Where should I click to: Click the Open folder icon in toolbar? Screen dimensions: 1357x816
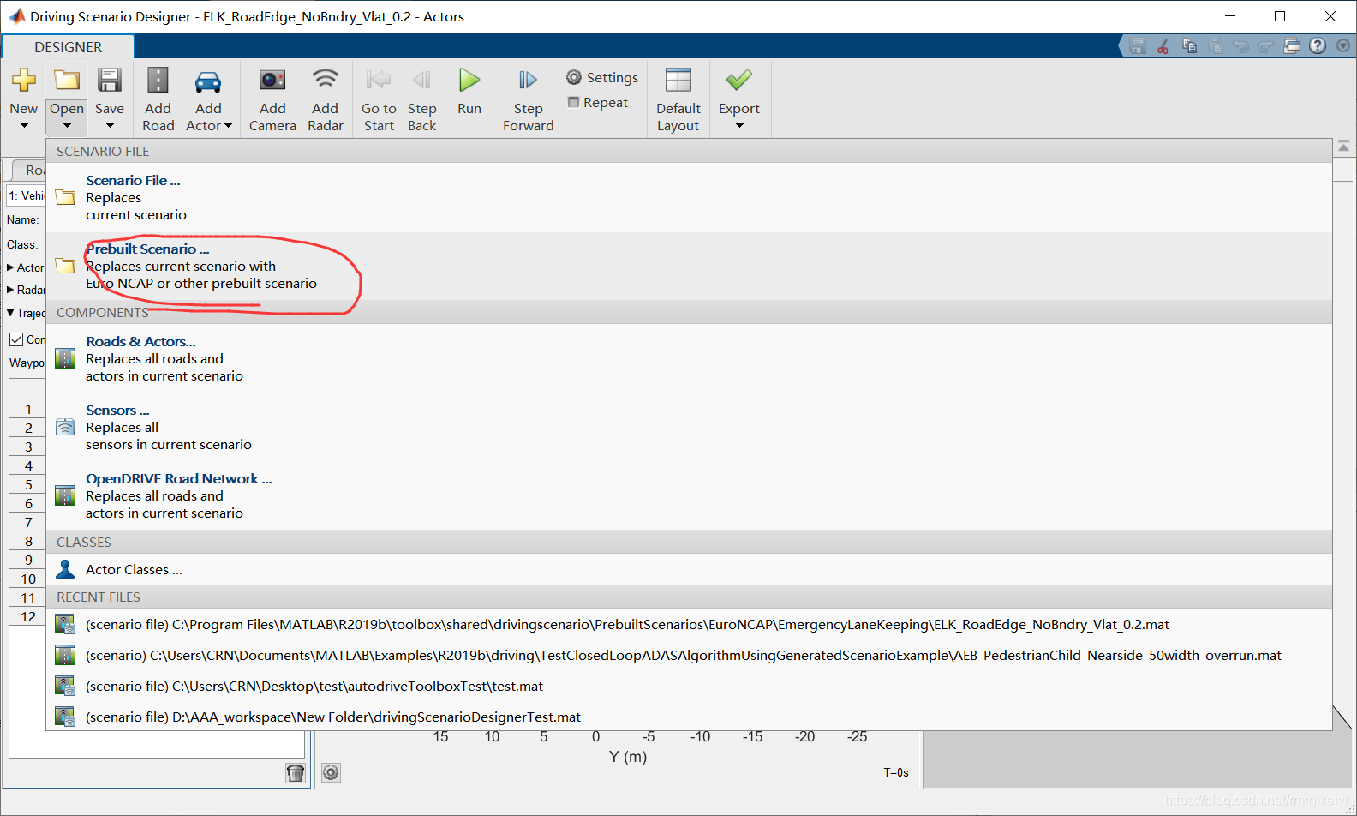pyautogui.click(x=67, y=81)
